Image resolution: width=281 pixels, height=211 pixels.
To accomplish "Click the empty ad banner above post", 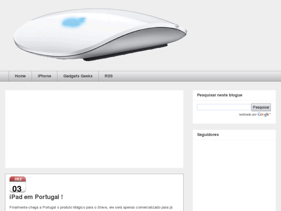I will pyautogui.click(x=94, y=129).
